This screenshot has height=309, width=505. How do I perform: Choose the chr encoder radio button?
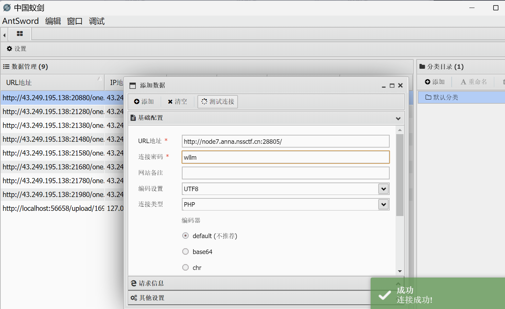(186, 268)
